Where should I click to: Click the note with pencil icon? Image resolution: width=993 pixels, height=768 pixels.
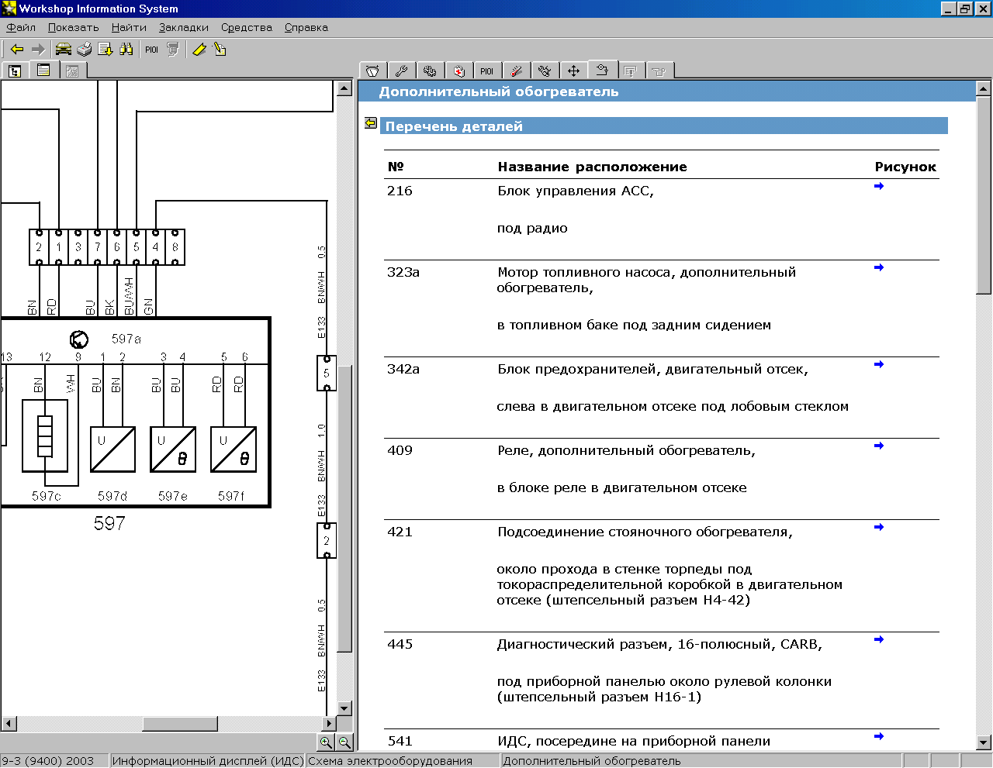click(220, 50)
